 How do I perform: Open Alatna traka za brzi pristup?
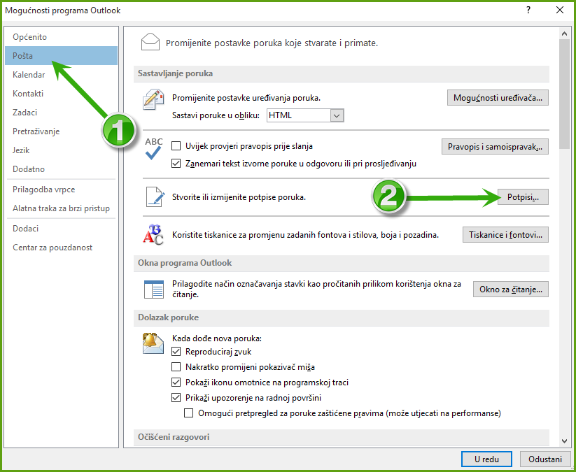pyautogui.click(x=62, y=208)
